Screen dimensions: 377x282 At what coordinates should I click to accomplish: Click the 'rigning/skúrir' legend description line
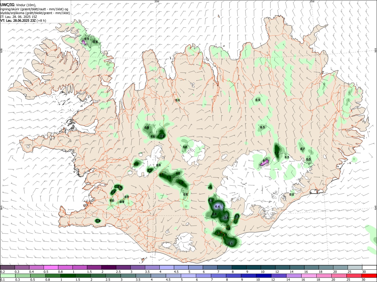[x=34, y=9]
